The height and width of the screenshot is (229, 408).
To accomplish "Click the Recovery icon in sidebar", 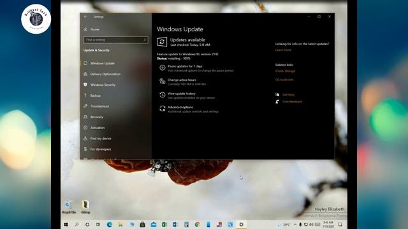I will point(85,117).
